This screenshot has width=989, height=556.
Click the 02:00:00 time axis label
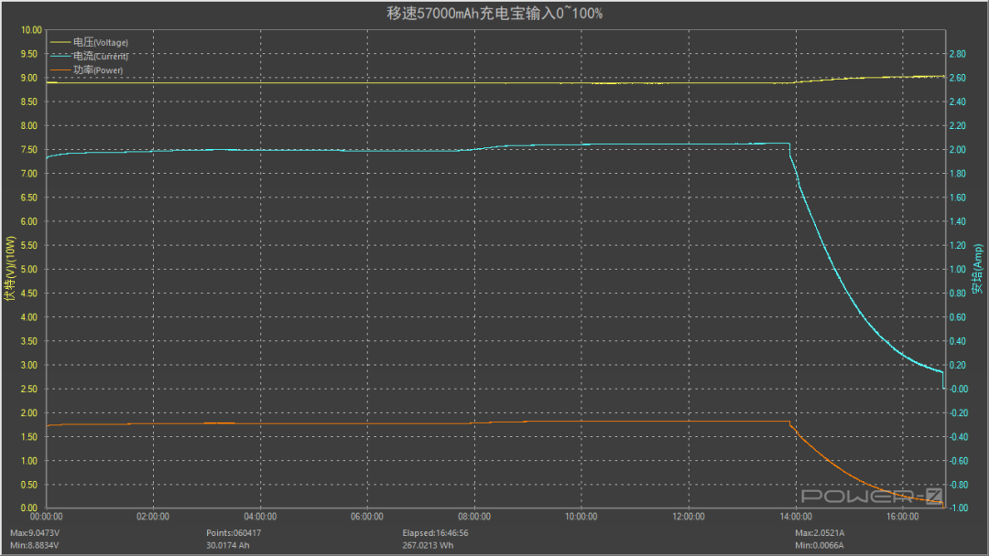(153, 517)
